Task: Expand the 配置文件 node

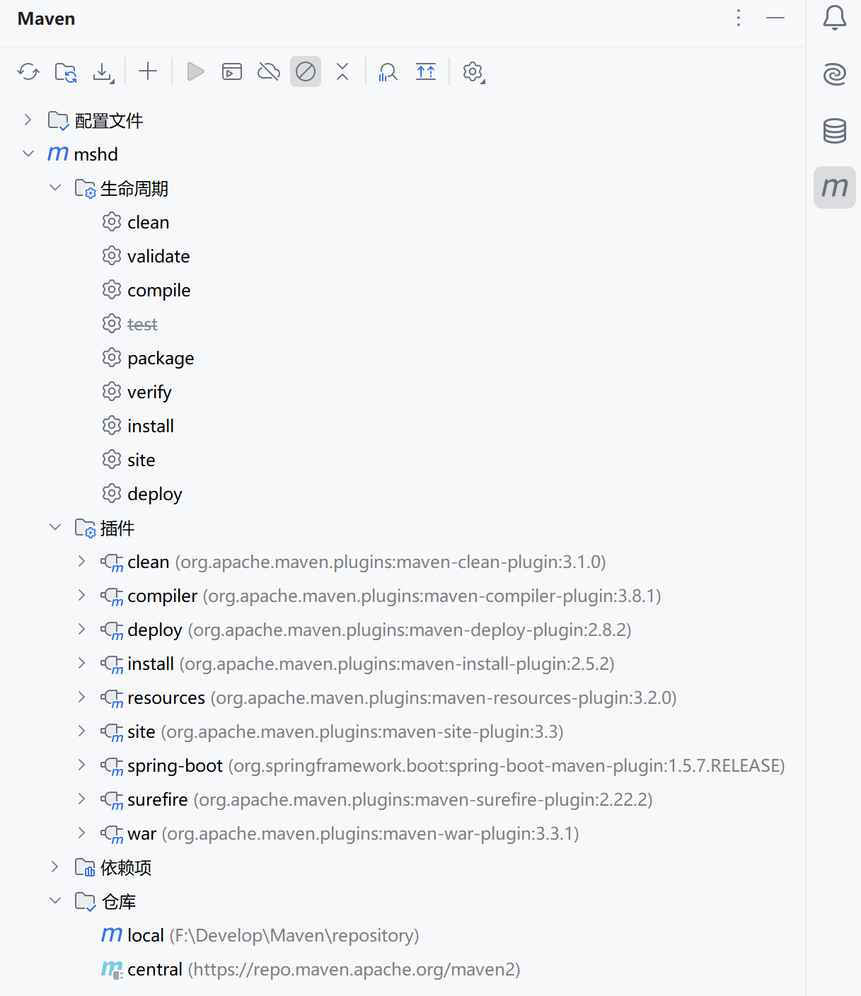Action: (28, 120)
